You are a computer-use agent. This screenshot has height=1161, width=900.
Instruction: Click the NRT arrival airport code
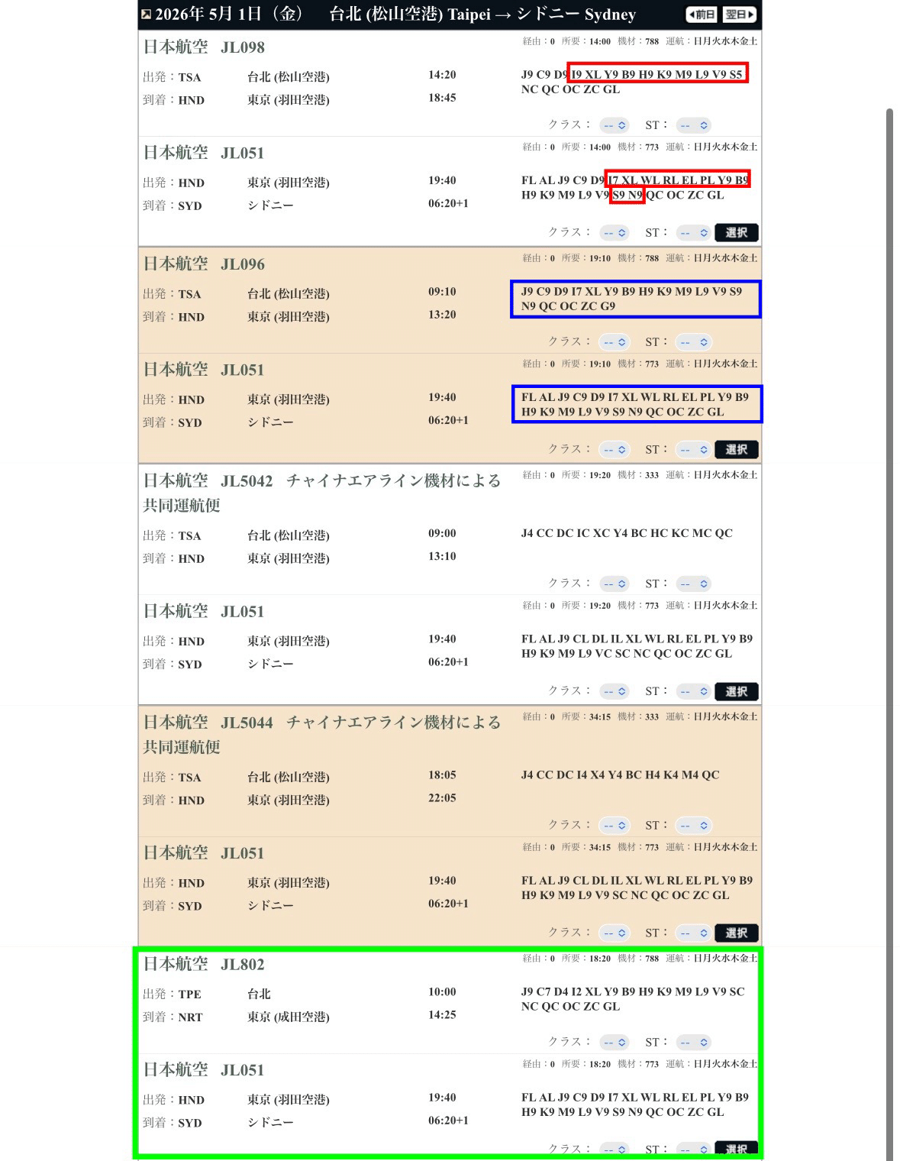(191, 1017)
